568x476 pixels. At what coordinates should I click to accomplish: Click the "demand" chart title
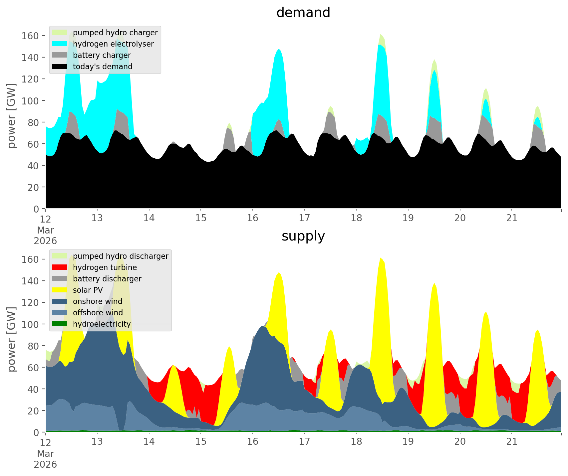[x=303, y=13]
